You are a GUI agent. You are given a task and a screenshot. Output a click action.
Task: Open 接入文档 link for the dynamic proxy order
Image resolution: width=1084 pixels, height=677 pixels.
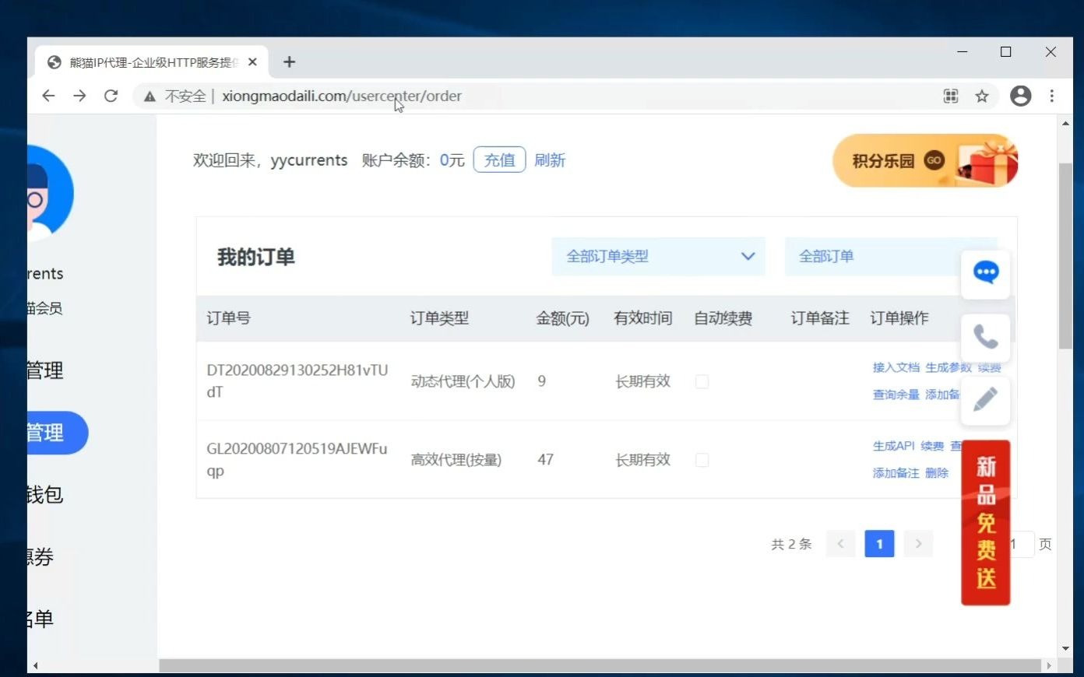coord(896,367)
